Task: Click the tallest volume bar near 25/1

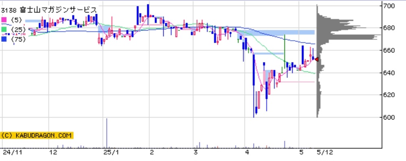Action: coord(107,133)
